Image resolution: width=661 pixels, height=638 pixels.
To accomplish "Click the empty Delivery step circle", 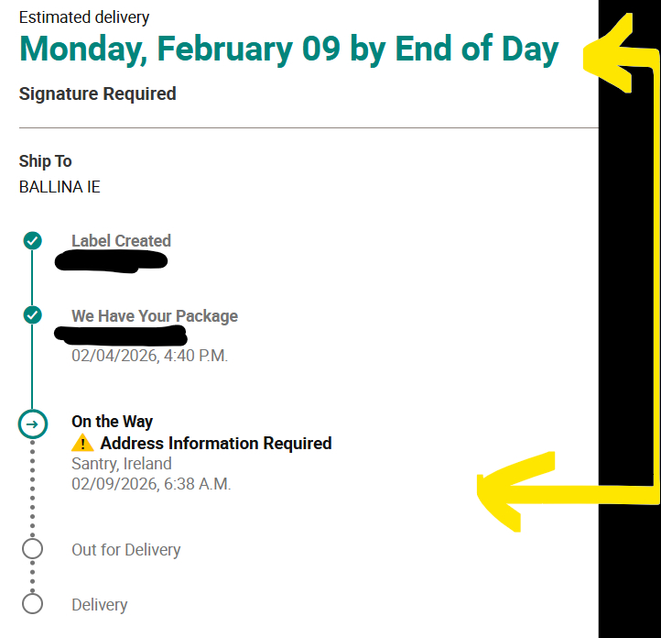I will pyautogui.click(x=32, y=604).
